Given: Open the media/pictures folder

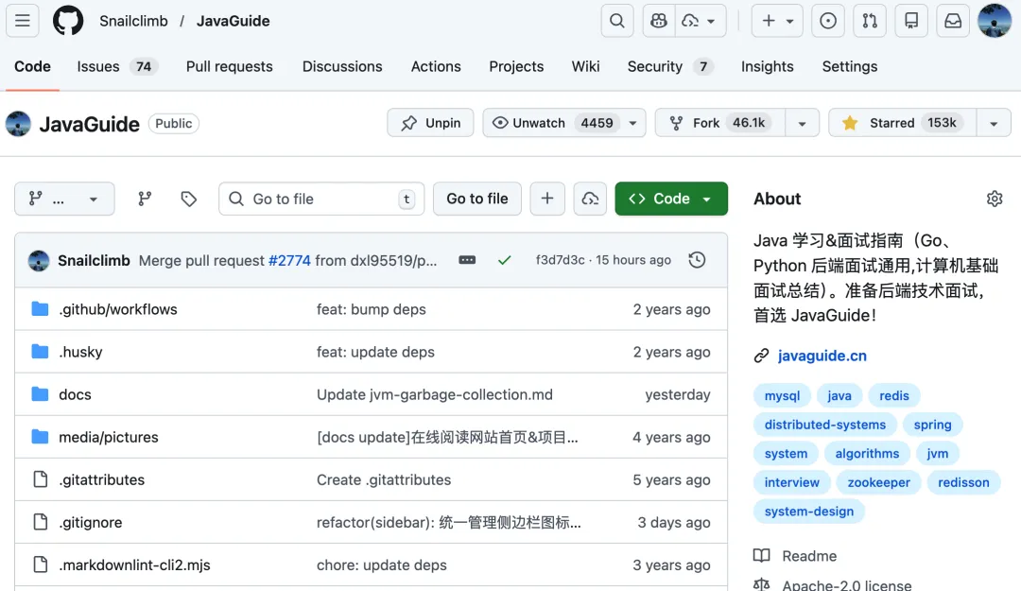Looking at the screenshot, I should click(109, 437).
